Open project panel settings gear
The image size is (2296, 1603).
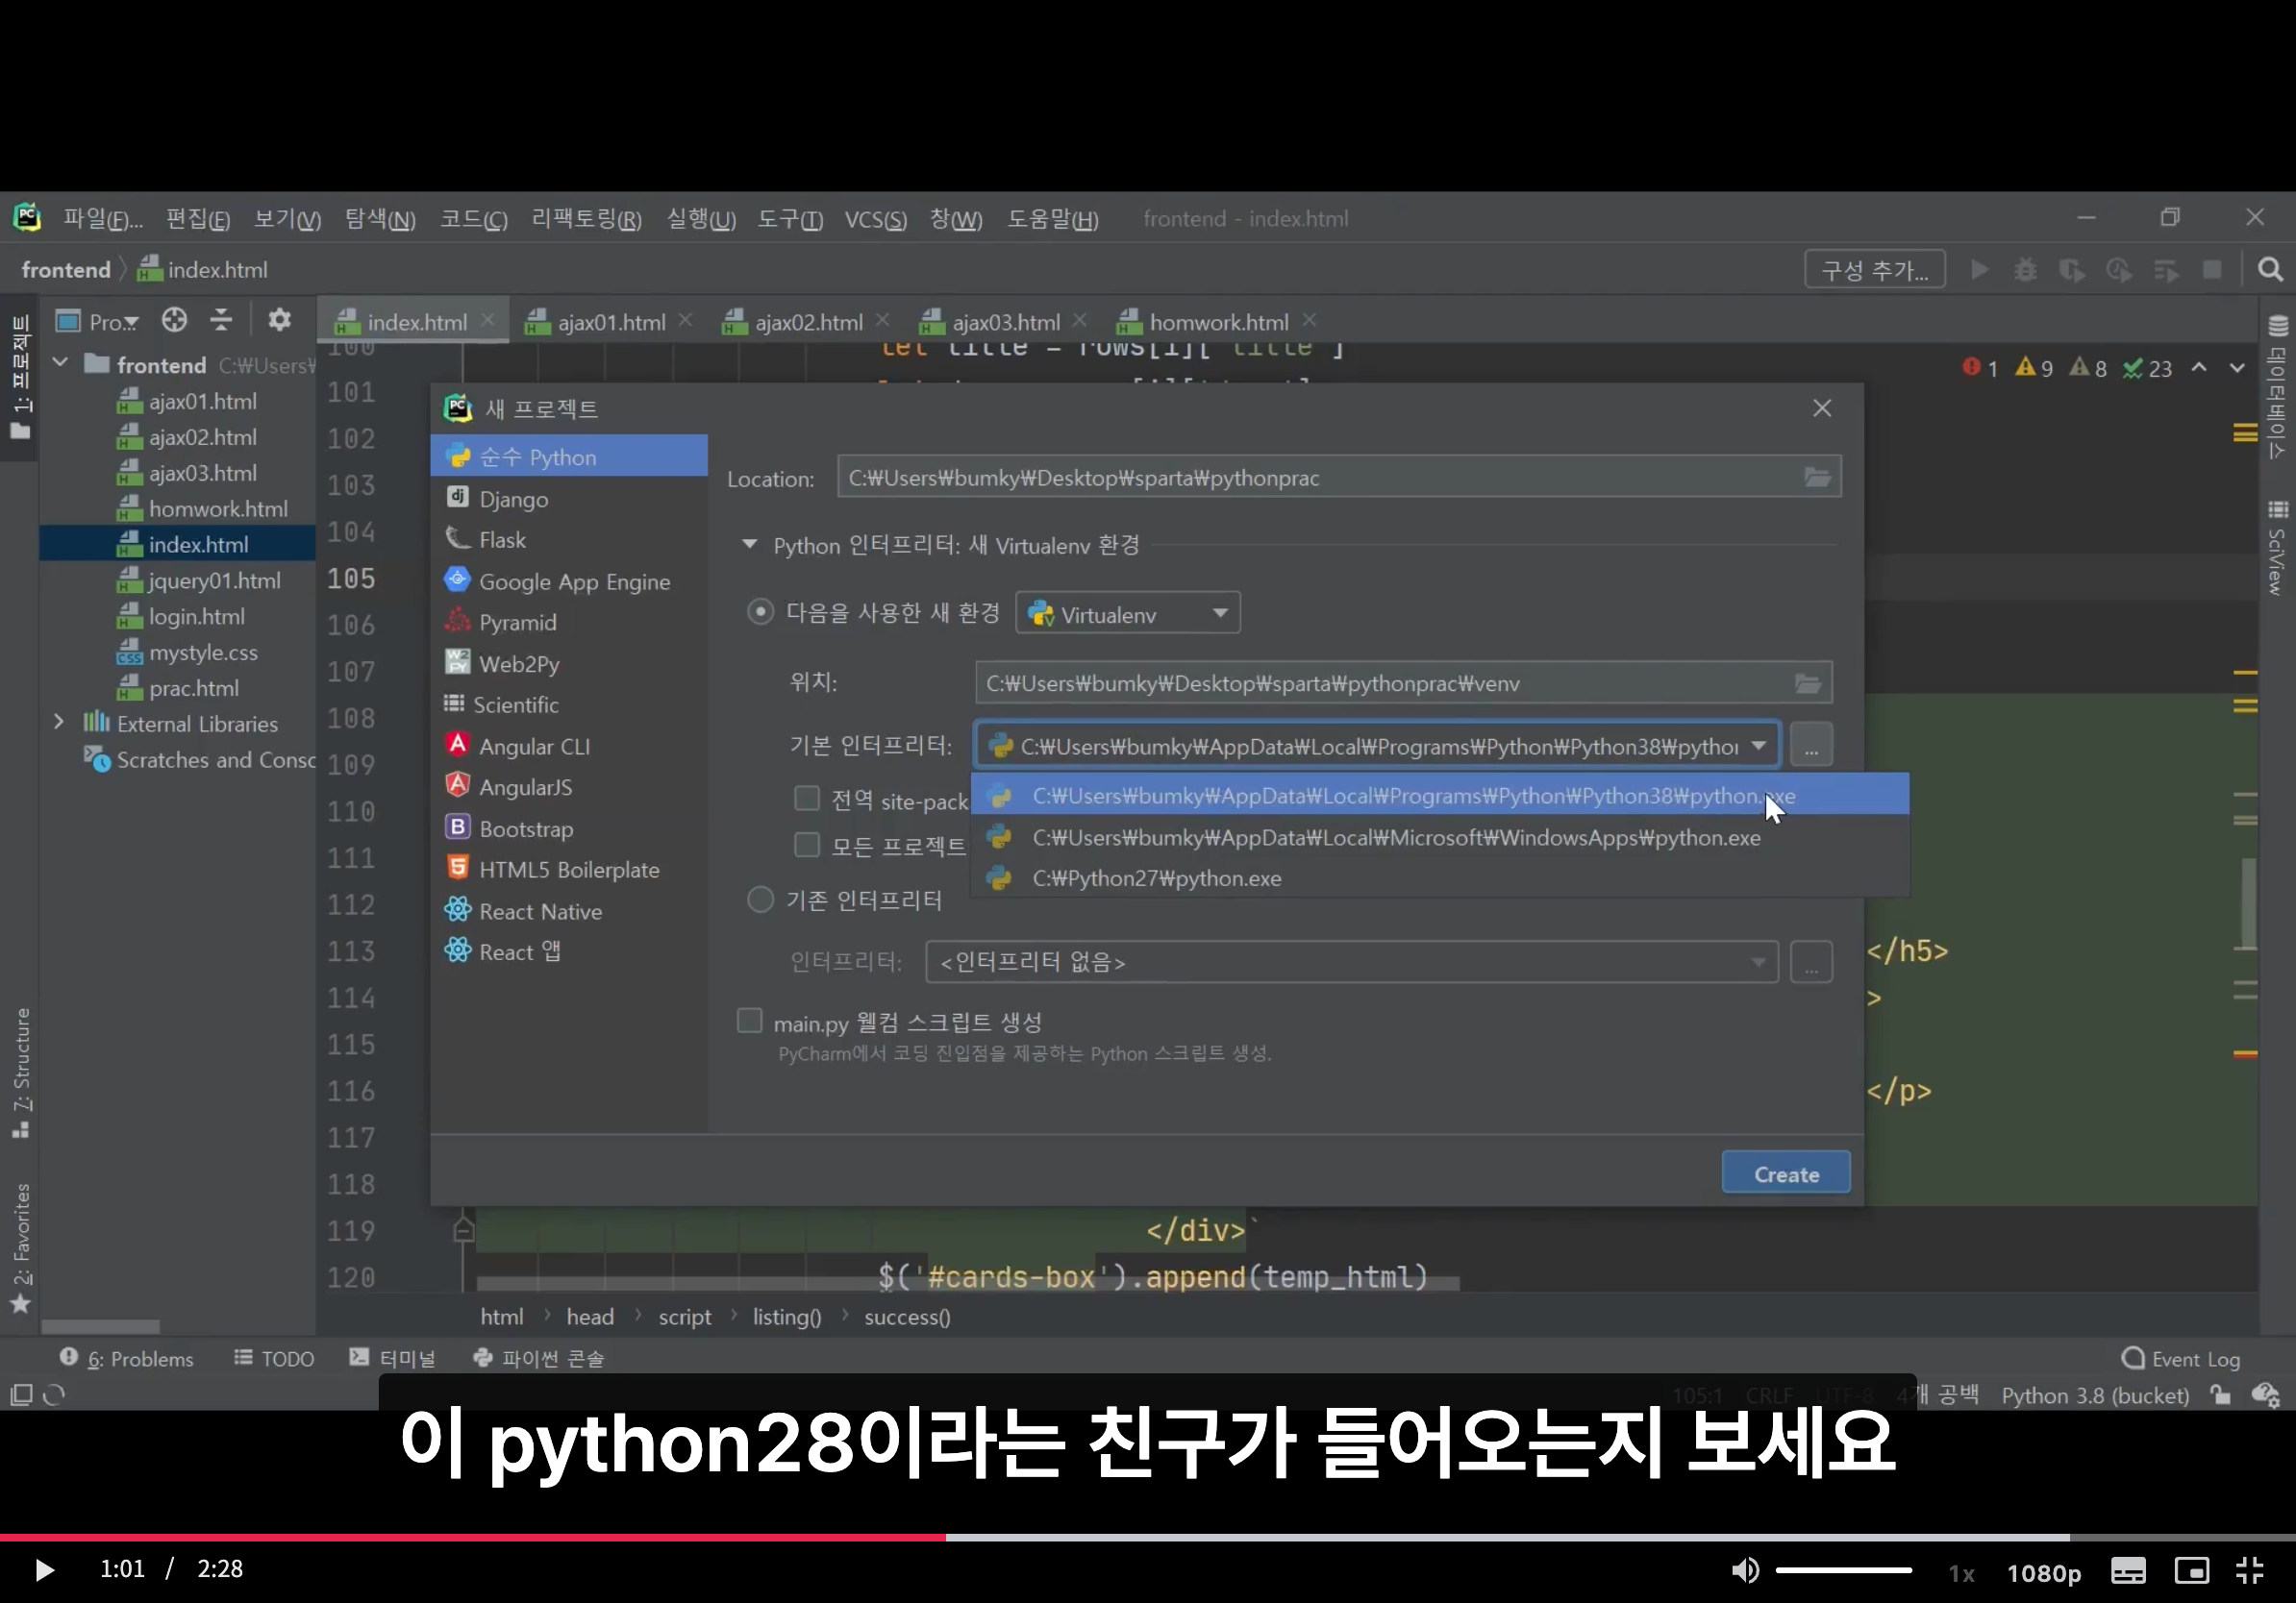tap(279, 320)
